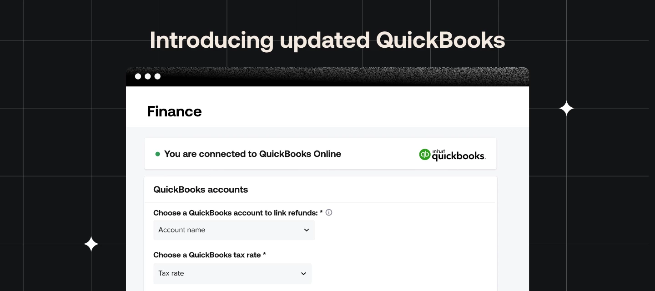Image resolution: width=655 pixels, height=291 pixels.
Task: Click the refunds account requirement label
Action: (x=237, y=212)
